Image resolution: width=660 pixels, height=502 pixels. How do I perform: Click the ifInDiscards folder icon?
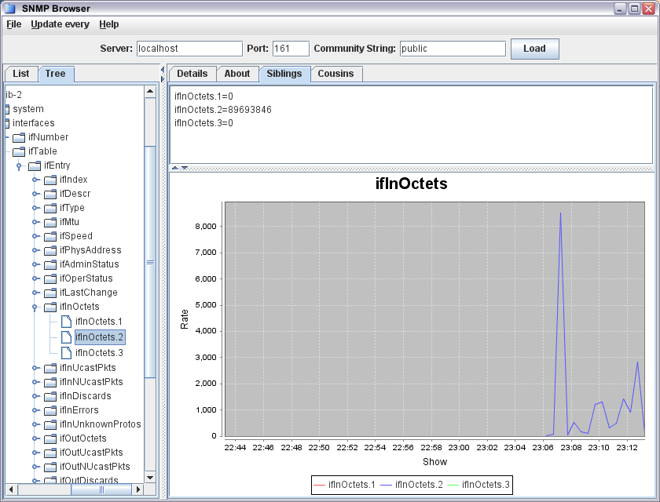[50, 397]
